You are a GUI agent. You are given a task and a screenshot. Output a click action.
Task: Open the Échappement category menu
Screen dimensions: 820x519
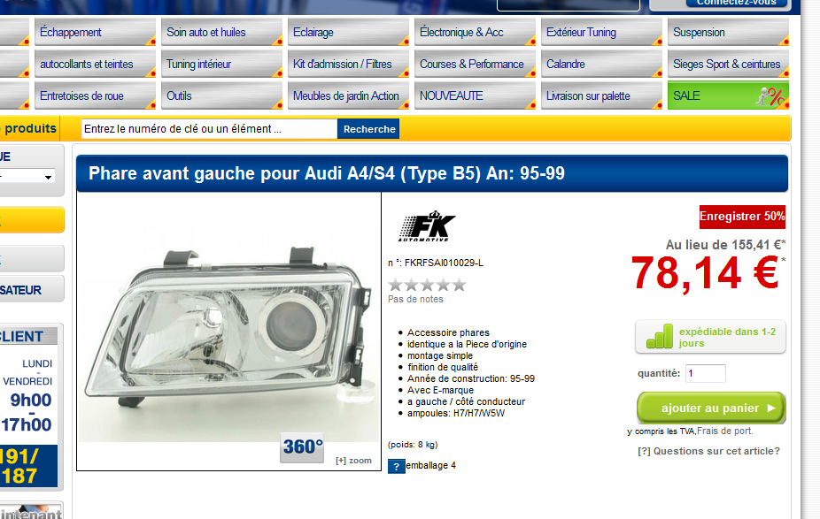pyautogui.click(x=95, y=32)
